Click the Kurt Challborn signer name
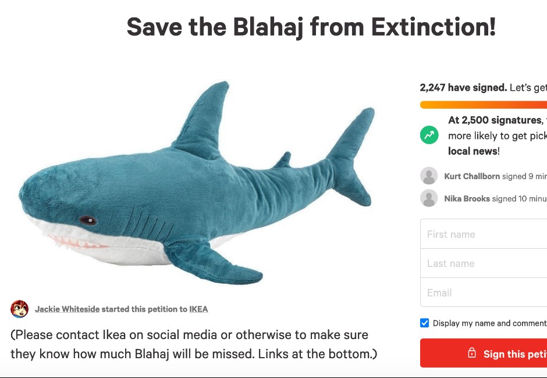 click(x=471, y=176)
